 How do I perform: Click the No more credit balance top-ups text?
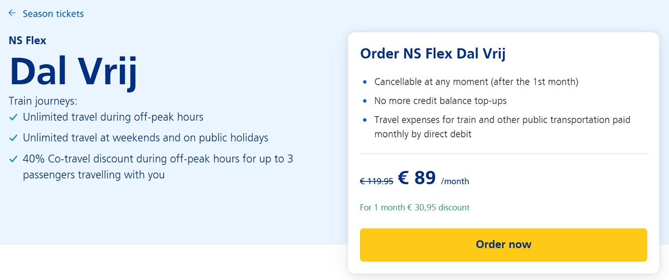pos(440,101)
